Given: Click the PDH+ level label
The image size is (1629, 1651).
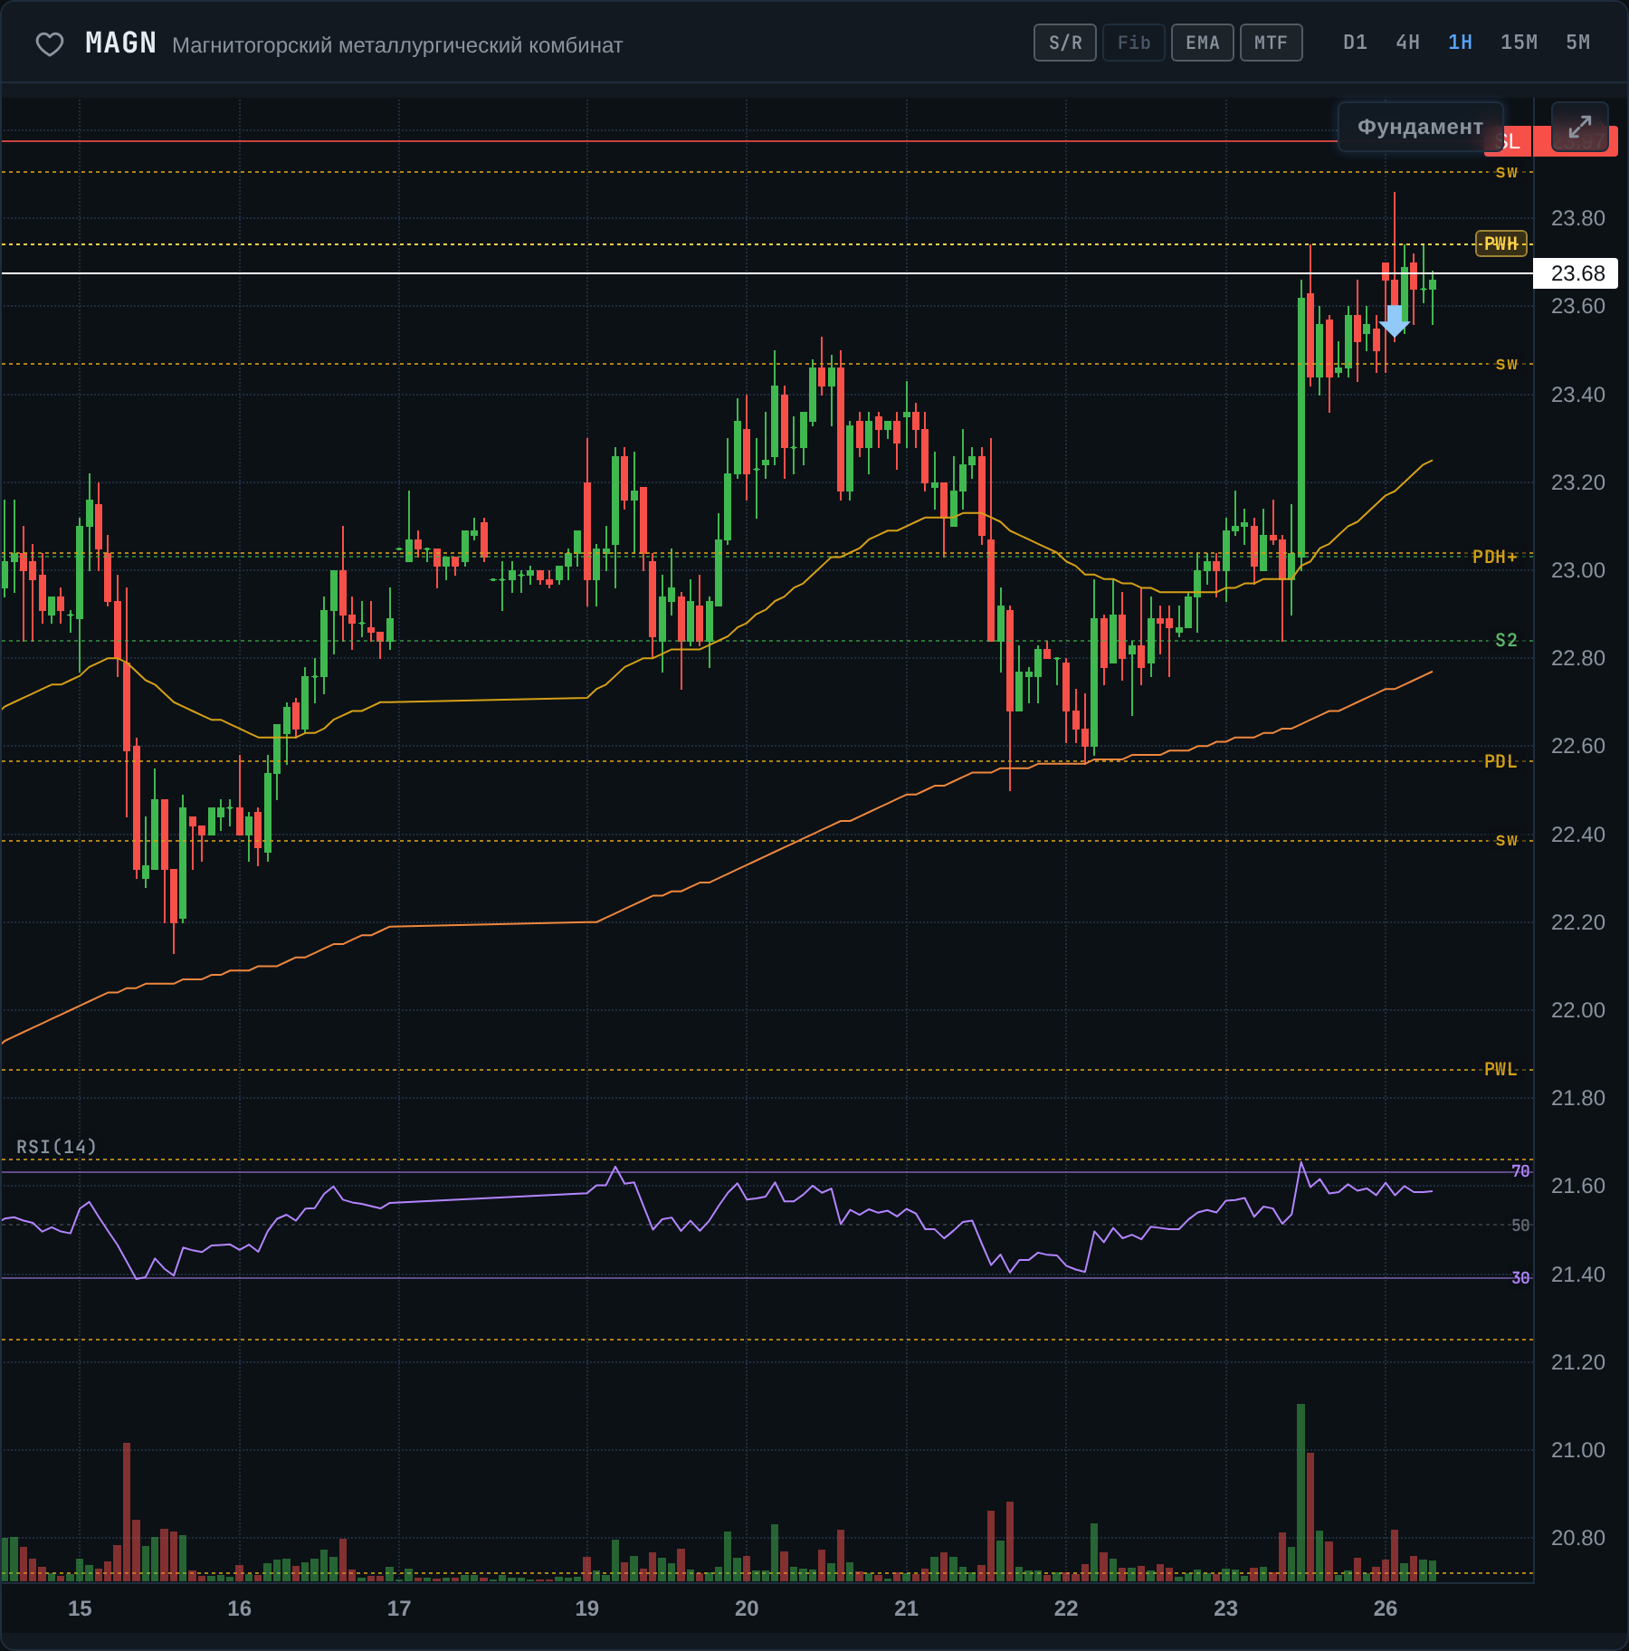Looking at the screenshot, I should point(1494,557).
